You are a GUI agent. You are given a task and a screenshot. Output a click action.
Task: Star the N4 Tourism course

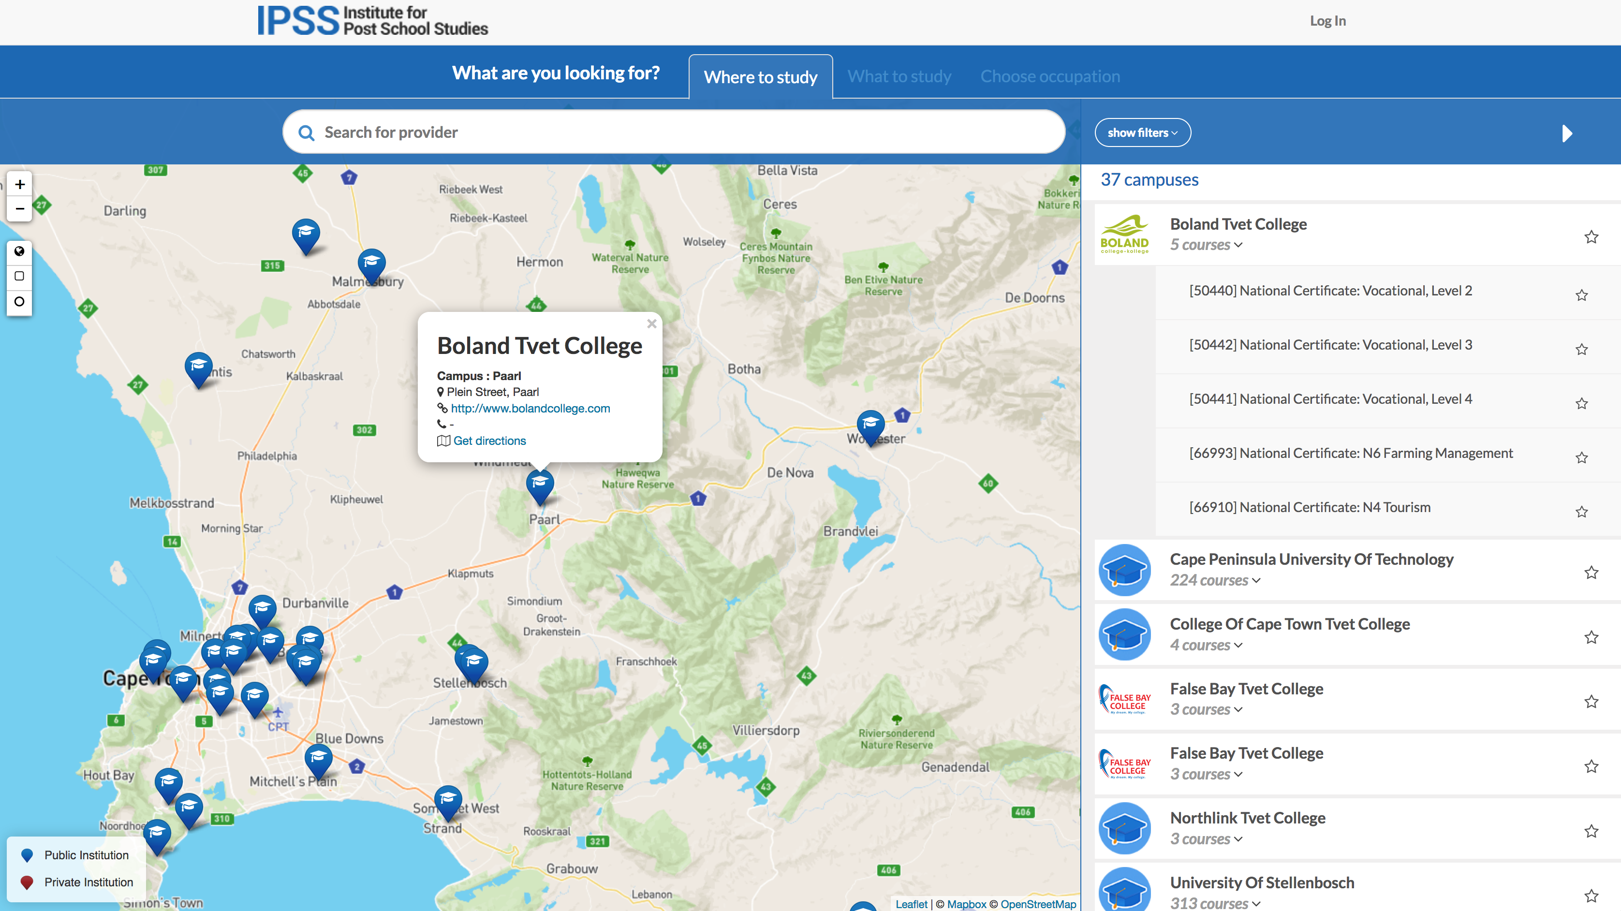pos(1582,512)
